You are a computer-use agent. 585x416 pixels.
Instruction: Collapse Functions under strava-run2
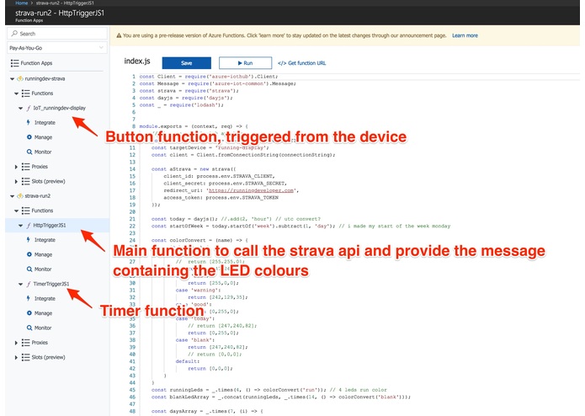pos(16,211)
